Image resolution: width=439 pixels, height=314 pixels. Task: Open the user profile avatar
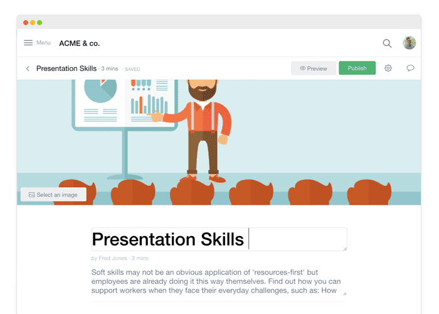pyautogui.click(x=410, y=43)
